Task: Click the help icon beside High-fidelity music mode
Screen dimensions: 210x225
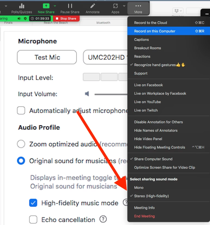Action: (x=125, y=202)
